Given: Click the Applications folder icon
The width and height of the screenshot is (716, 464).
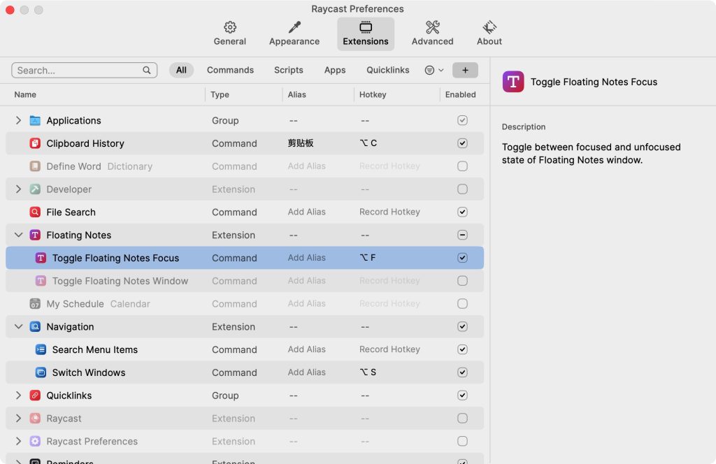Looking at the screenshot, I should (35, 120).
